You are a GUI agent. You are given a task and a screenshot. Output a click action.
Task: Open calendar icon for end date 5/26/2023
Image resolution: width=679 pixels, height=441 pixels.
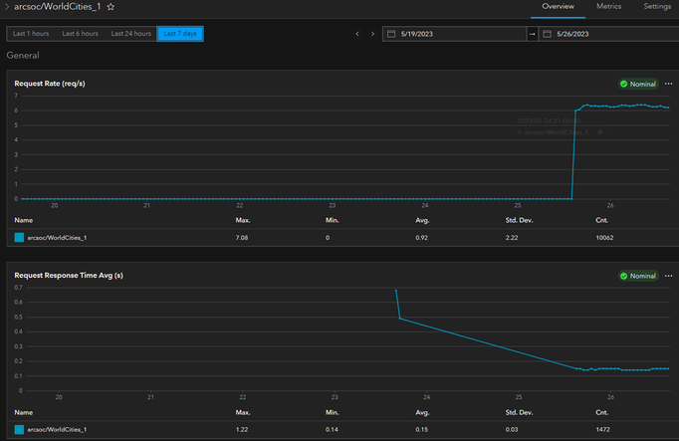coord(547,34)
